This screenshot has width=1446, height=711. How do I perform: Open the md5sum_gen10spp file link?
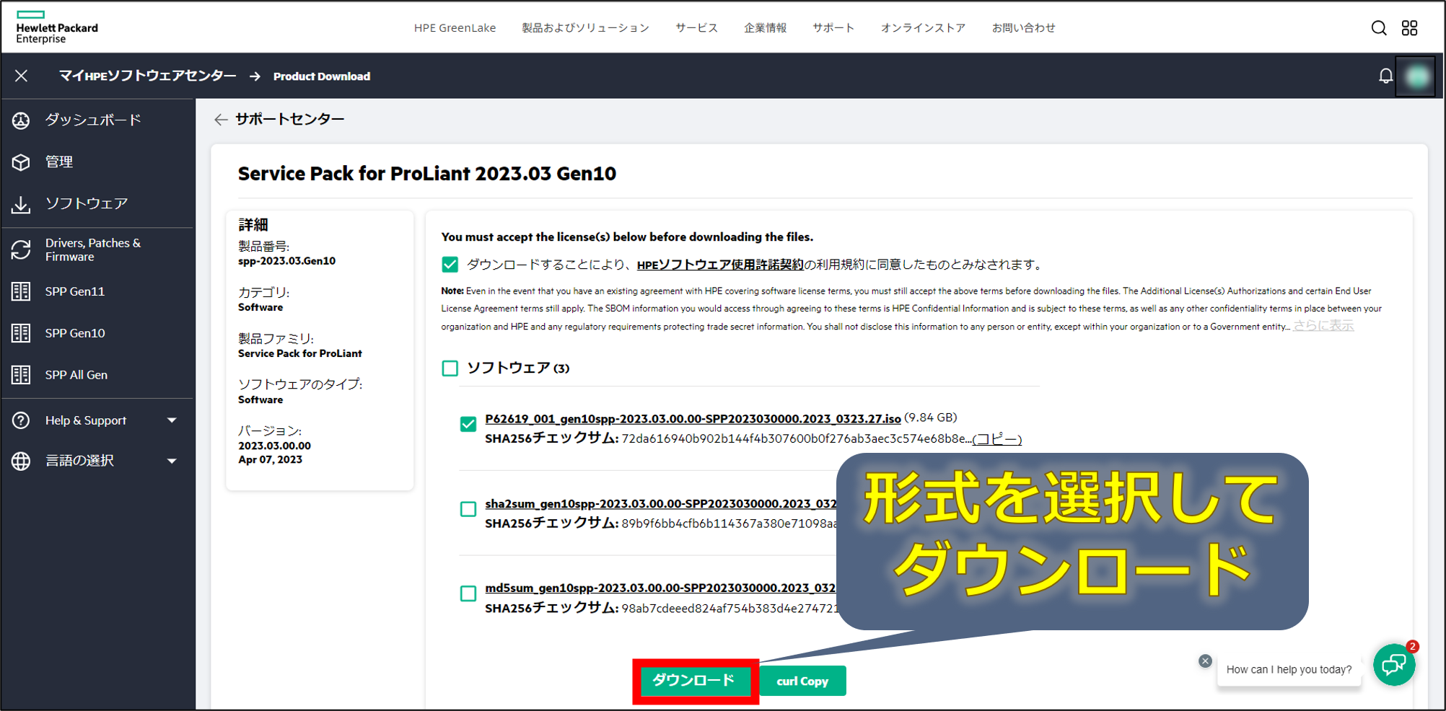[x=660, y=588]
